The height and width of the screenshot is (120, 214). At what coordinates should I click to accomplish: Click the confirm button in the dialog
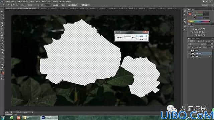coord(141,36)
